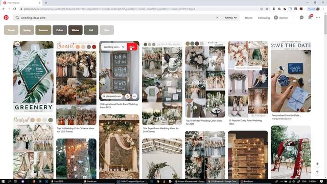Click 'Personalized Save the Date' caption

click(286, 116)
